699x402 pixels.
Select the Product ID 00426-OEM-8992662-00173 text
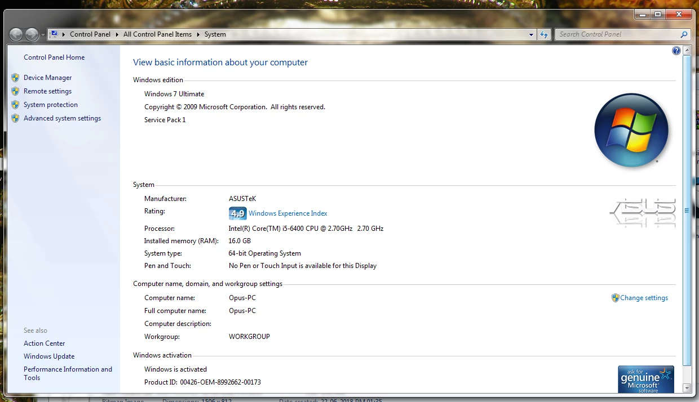point(202,382)
